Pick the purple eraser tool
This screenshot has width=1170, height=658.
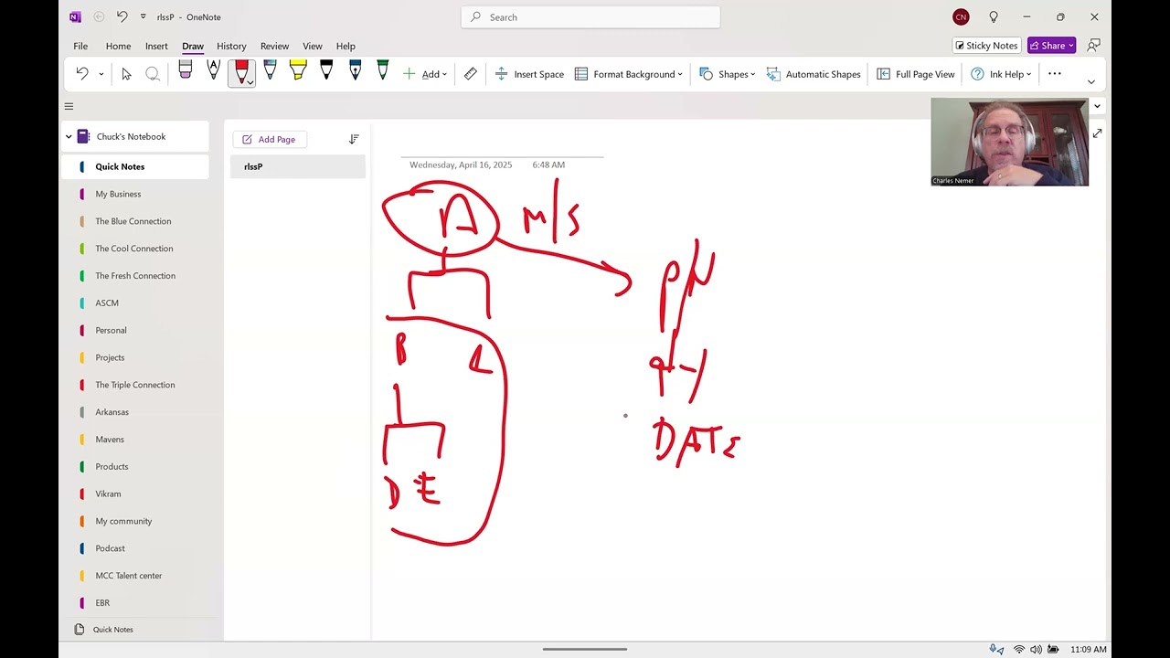(x=186, y=70)
